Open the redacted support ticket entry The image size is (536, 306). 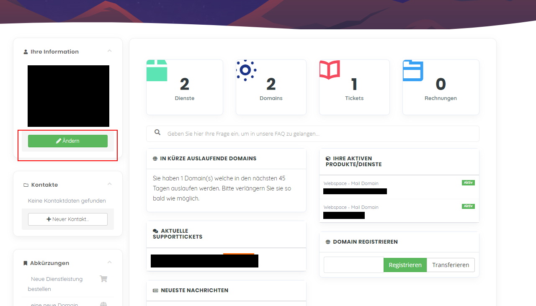click(x=204, y=260)
